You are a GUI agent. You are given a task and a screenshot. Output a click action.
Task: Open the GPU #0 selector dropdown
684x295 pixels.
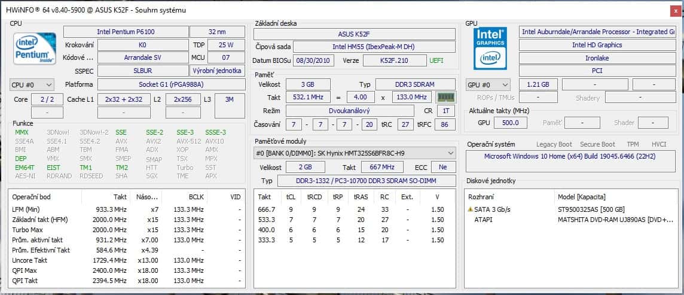(x=488, y=84)
